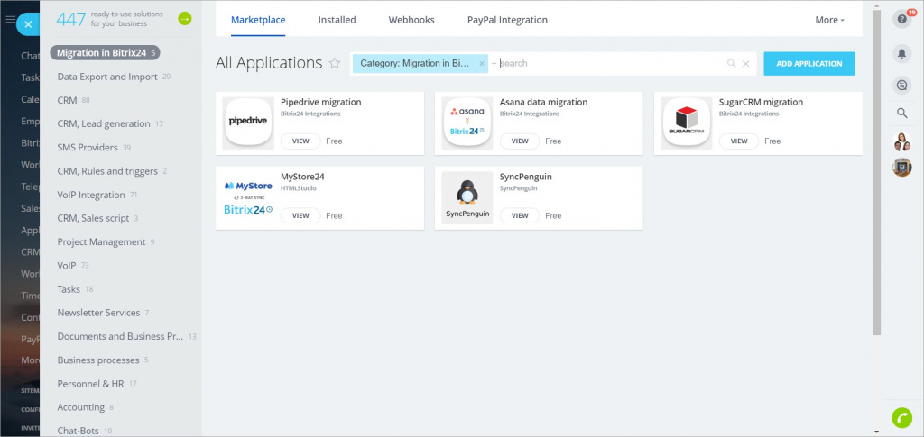Select CRM, Lead generation category
924x437 pixels.
pos(110,124)
